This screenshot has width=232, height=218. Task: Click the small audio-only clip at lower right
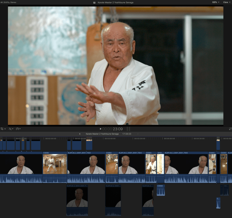tap(218, 203)
